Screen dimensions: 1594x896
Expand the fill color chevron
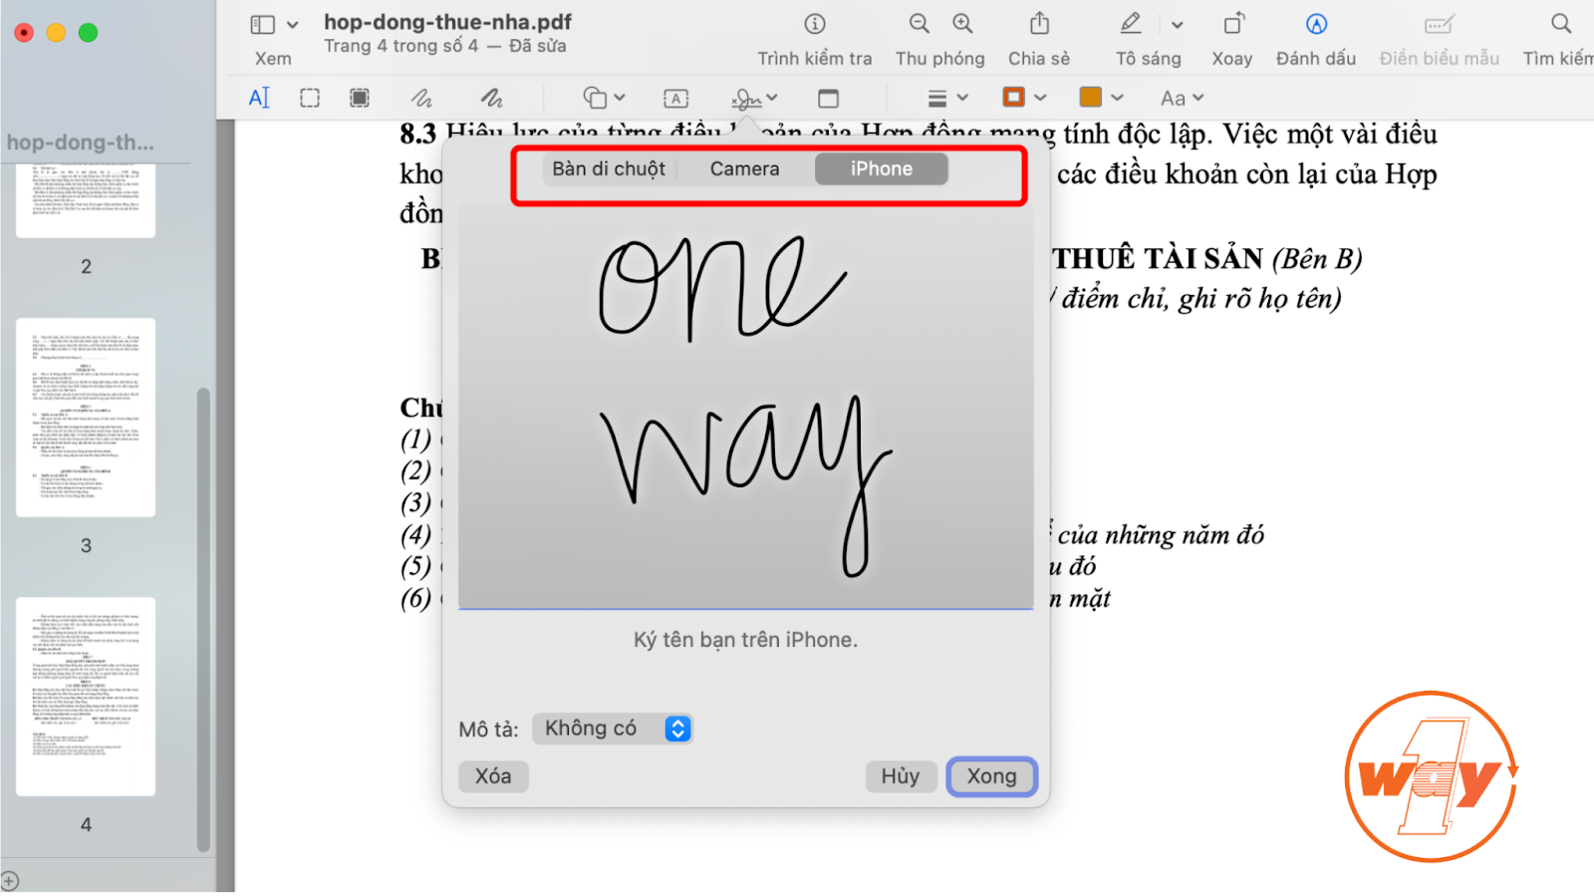tap(1117, 98)
